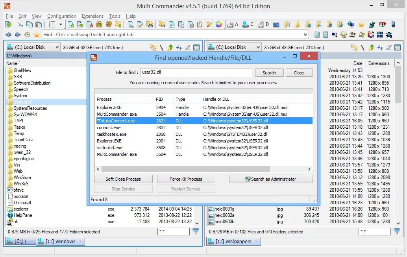Viewport: 407px width, 257px height.
Task: Click the view file magnifier icon
Action: click(x=131, y=25)
